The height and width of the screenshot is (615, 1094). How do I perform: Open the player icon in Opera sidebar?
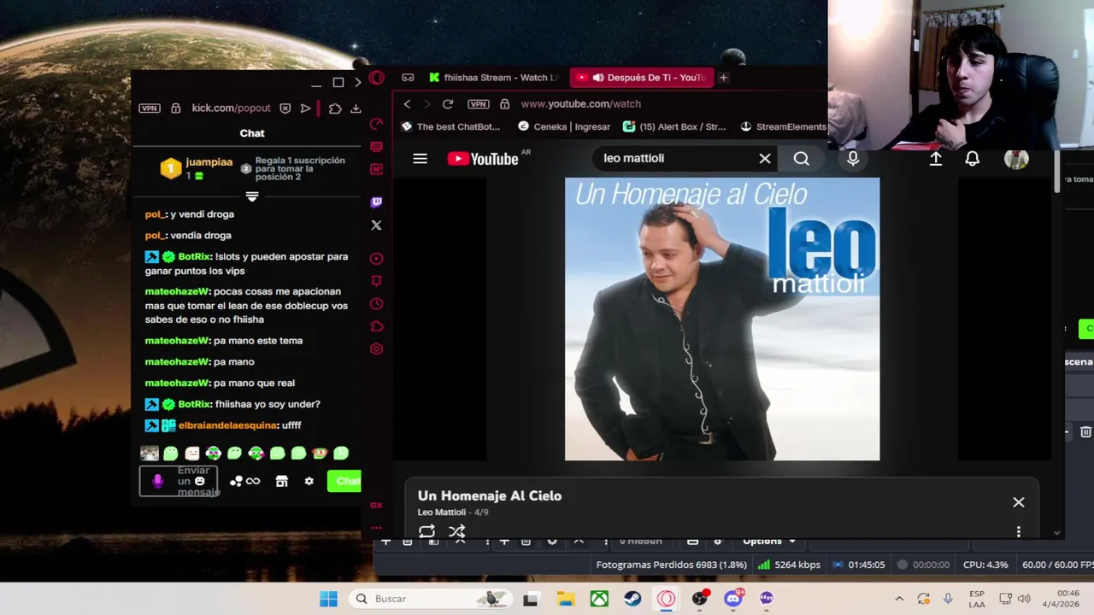point(376,258)
